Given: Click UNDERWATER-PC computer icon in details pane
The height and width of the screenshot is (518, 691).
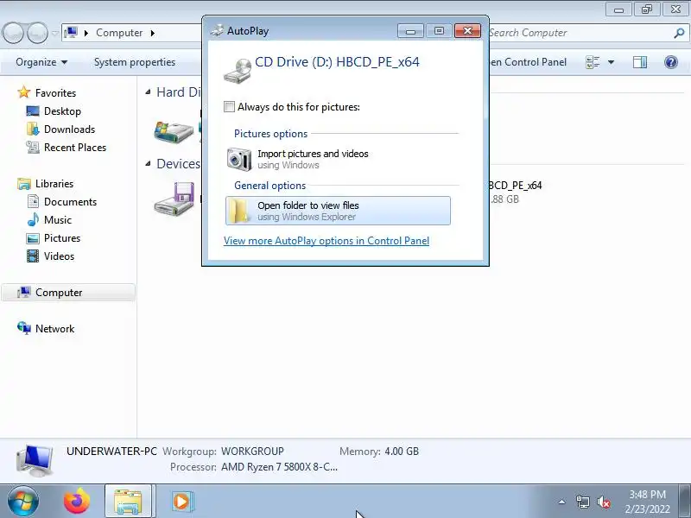Looking at the screenshot, I should [35, 460].
